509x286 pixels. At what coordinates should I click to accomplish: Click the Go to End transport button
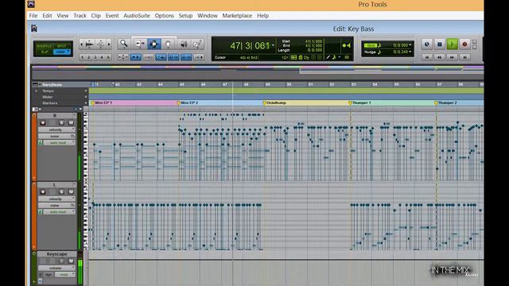click(464, 57)
